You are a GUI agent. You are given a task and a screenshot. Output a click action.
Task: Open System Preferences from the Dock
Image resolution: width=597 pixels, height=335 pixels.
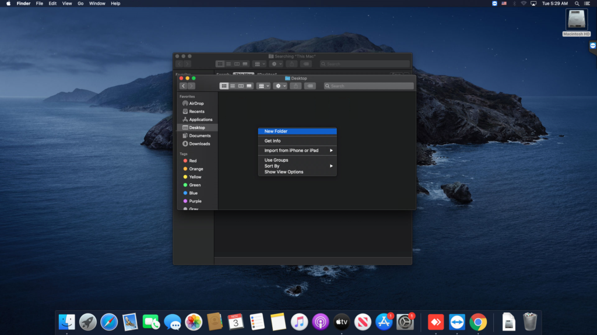coord(404,320)
